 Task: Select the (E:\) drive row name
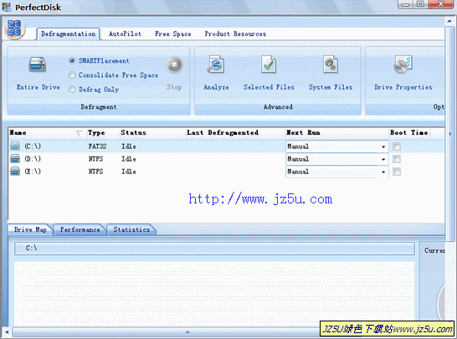[33, 172]
